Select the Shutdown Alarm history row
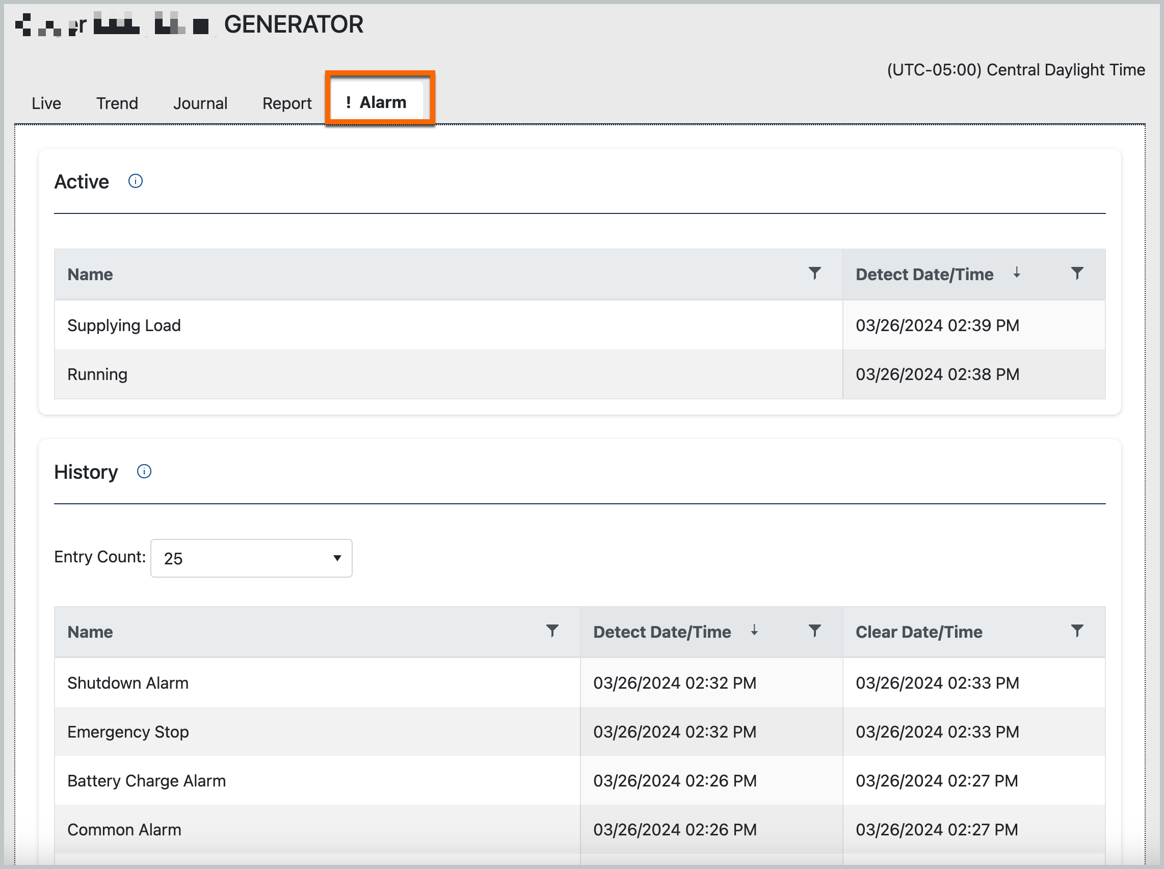Viewport: 1164px width, 869px height. pos(128,683)
